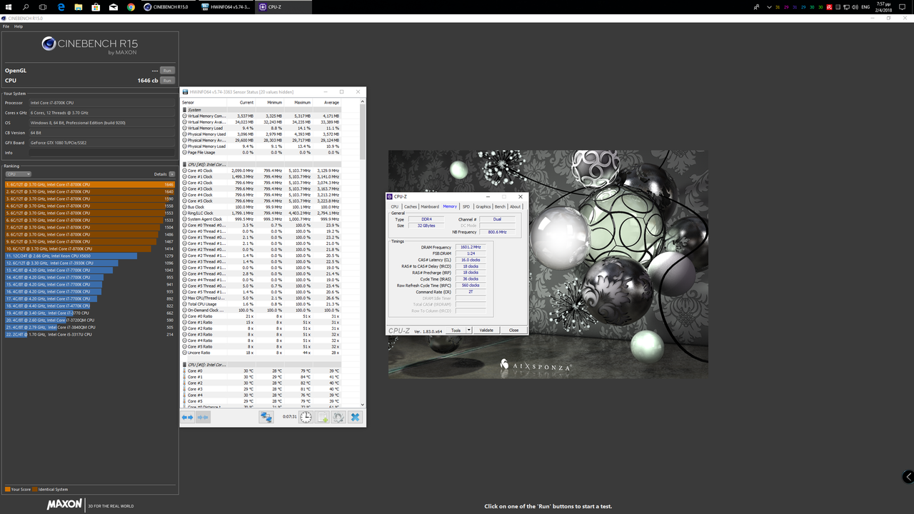Click the CPU-Z Validate button
The width and height of the screenshot is (914, 514).
486,330
